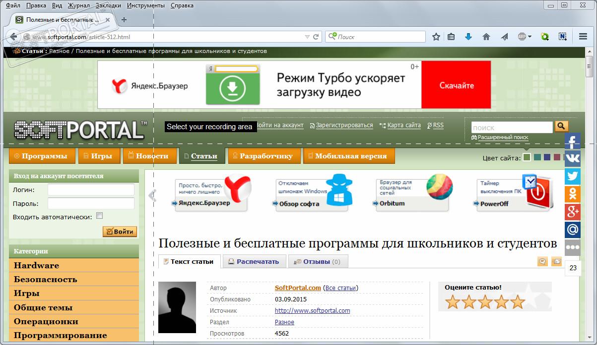Click the envelope icon beside article tabs
This screenshot has width=597, height=345.
(x=557, y=261)
